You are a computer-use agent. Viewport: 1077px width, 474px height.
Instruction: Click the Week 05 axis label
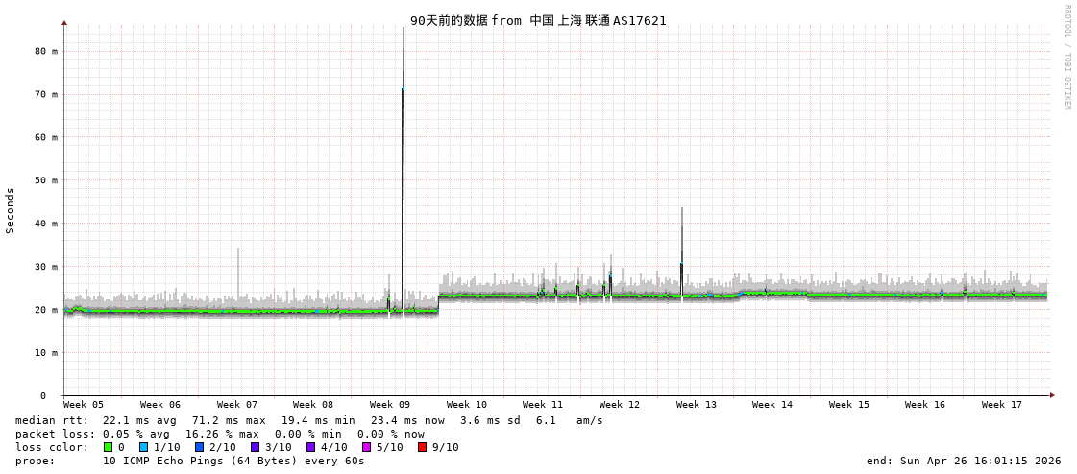pos(84,405)
